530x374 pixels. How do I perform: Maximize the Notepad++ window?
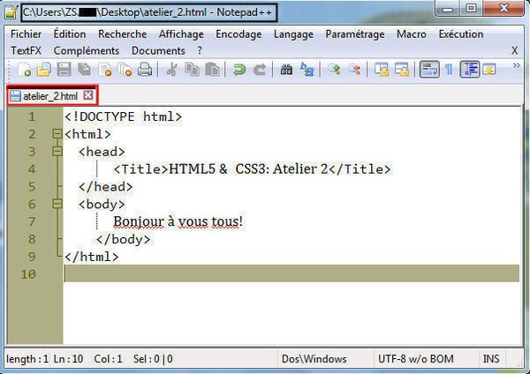click(471, 9)
